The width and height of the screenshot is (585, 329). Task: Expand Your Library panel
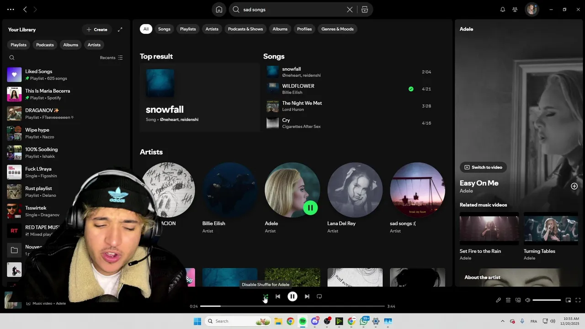(120, 30)
